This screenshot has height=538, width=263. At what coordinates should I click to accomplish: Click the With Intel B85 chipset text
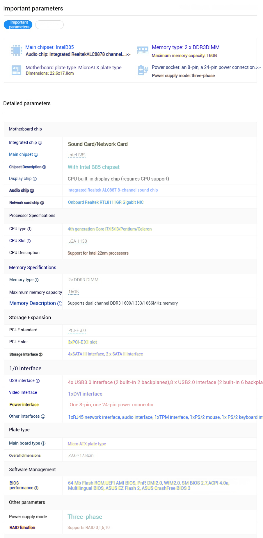coord(94,167)
